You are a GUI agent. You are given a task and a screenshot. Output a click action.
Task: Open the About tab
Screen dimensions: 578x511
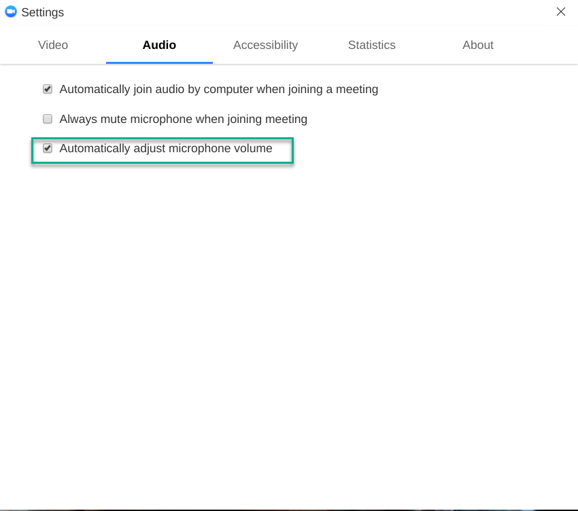(x=478, y=45)
